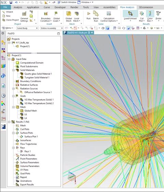
Task: Collapse the Surface Plots node
Action: coord(13,133)
